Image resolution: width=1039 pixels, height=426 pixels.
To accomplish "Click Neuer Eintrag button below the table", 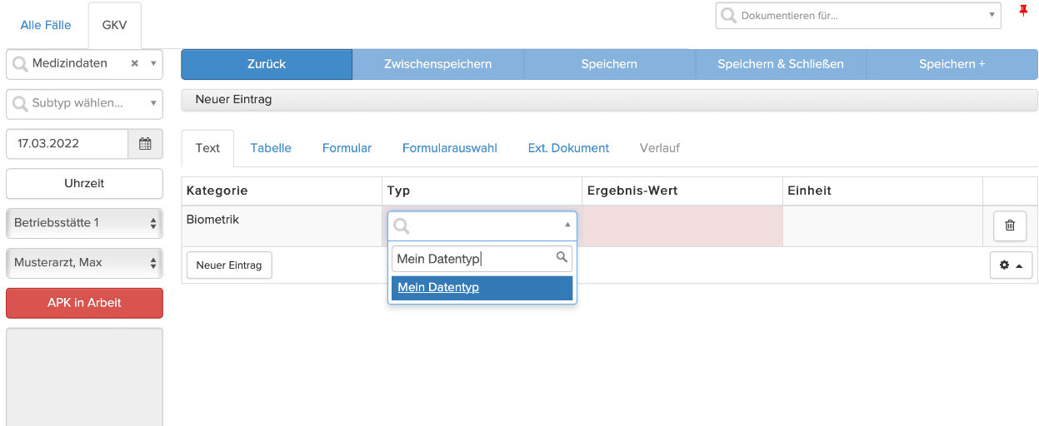I will pos(229,265).
